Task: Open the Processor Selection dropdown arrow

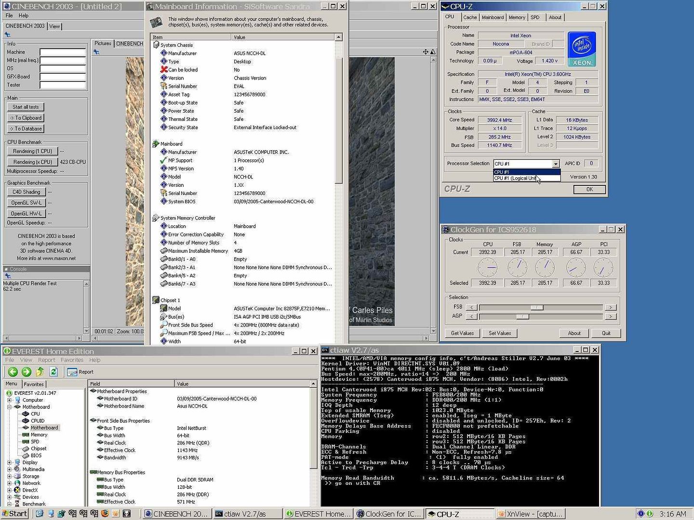Action: click(x=556, y=164)
